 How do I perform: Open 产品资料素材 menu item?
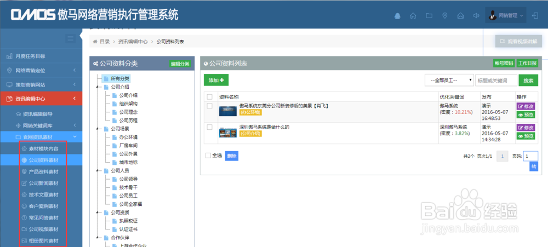coord(41,171)
